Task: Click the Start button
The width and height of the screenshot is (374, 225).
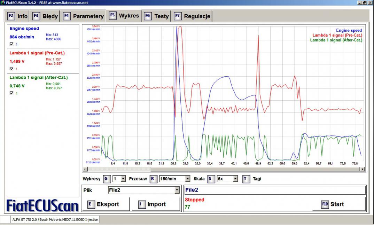Action: (x=338, y=204)
